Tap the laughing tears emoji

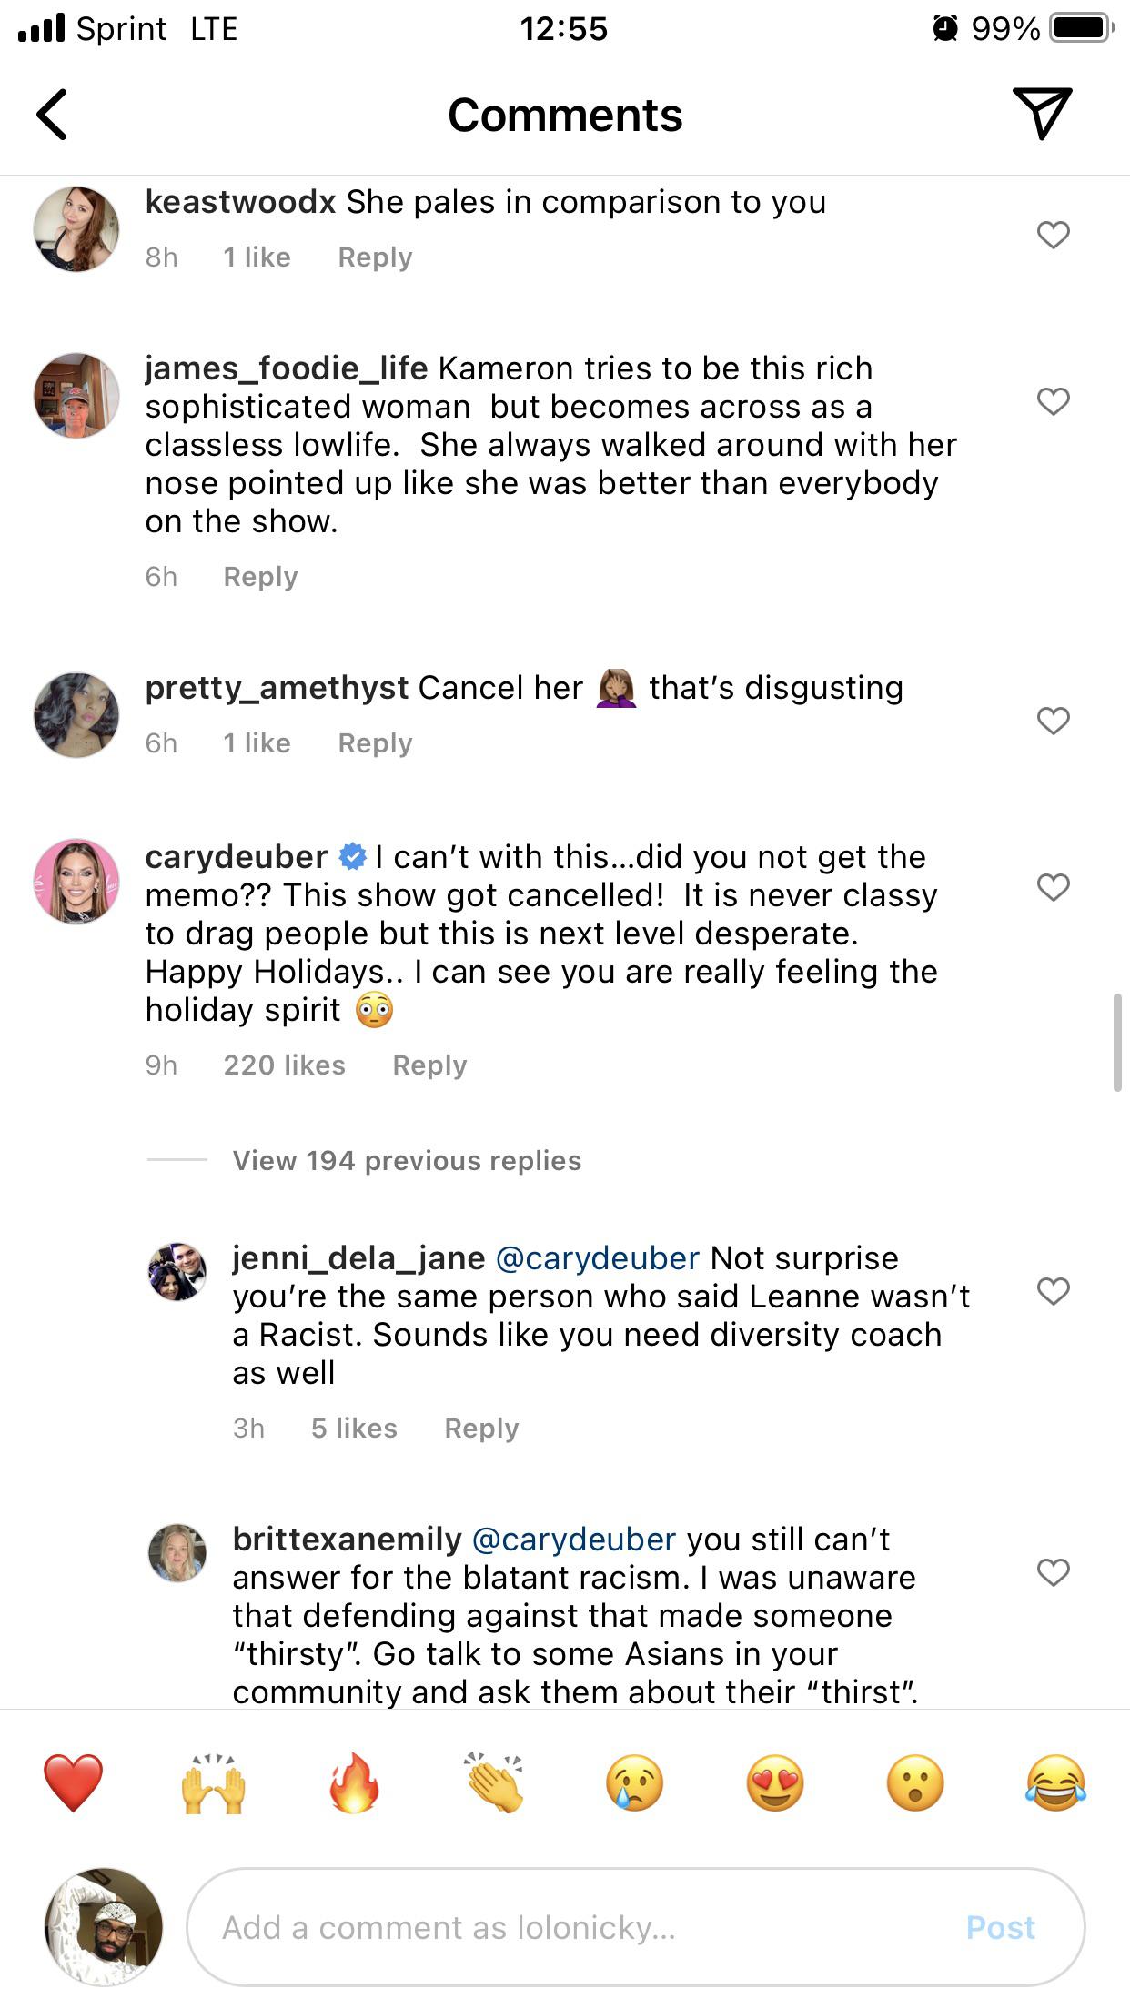[x=1055, y=1782]
